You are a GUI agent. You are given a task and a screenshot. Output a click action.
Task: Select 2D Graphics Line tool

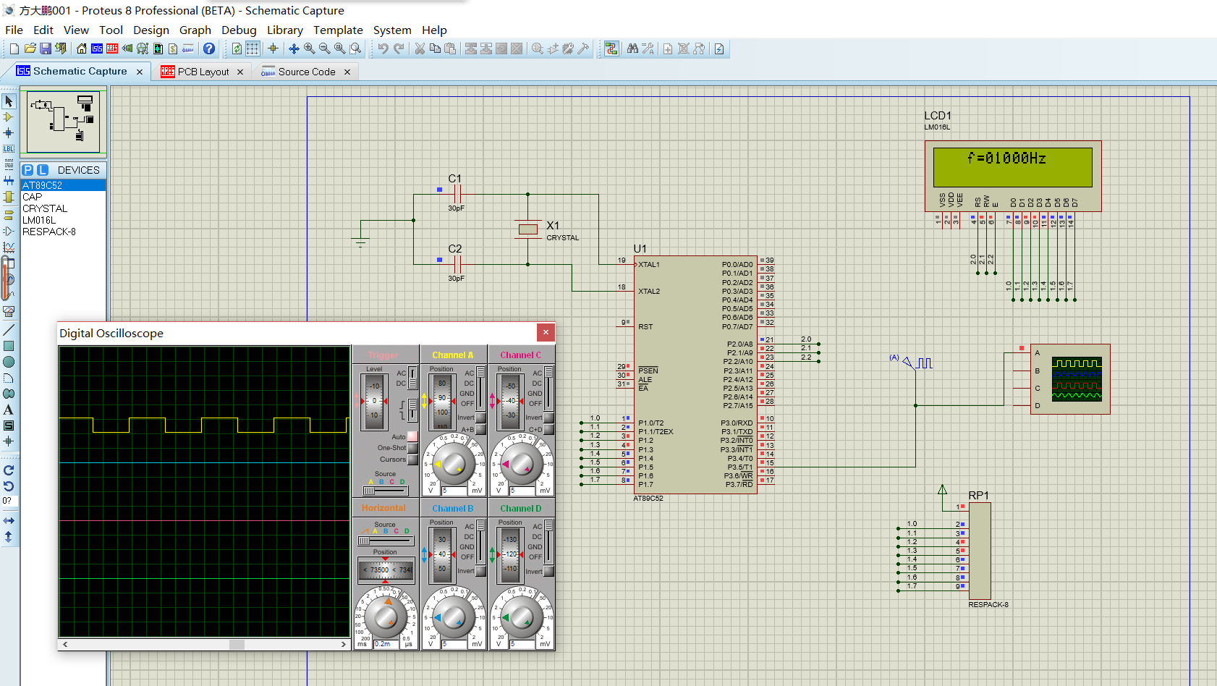(x=9, y=329)
